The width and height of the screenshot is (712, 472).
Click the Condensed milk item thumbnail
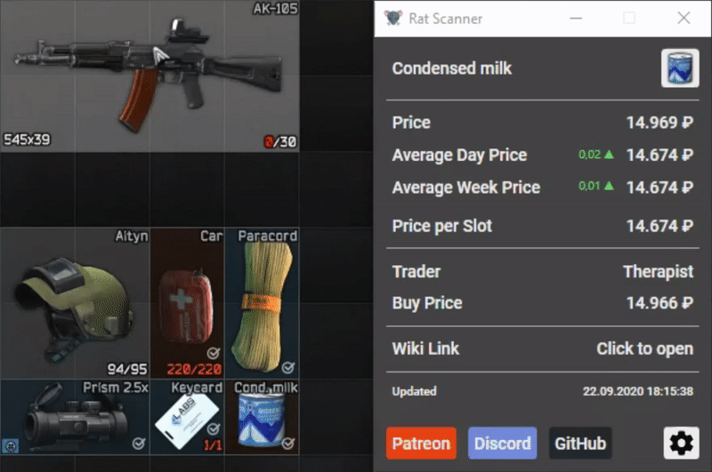click(680, 68)
